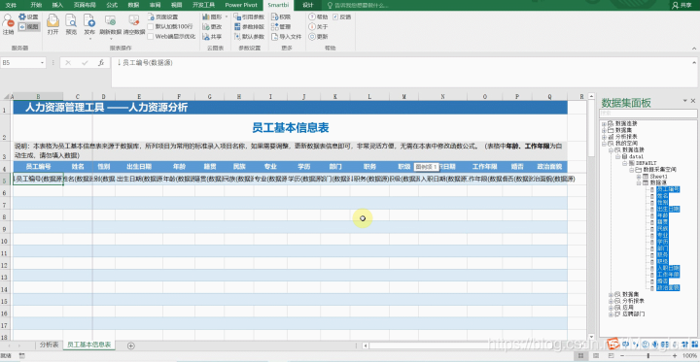Collapse the data1 tree node

pyautogui.click(x=618, y=157)
